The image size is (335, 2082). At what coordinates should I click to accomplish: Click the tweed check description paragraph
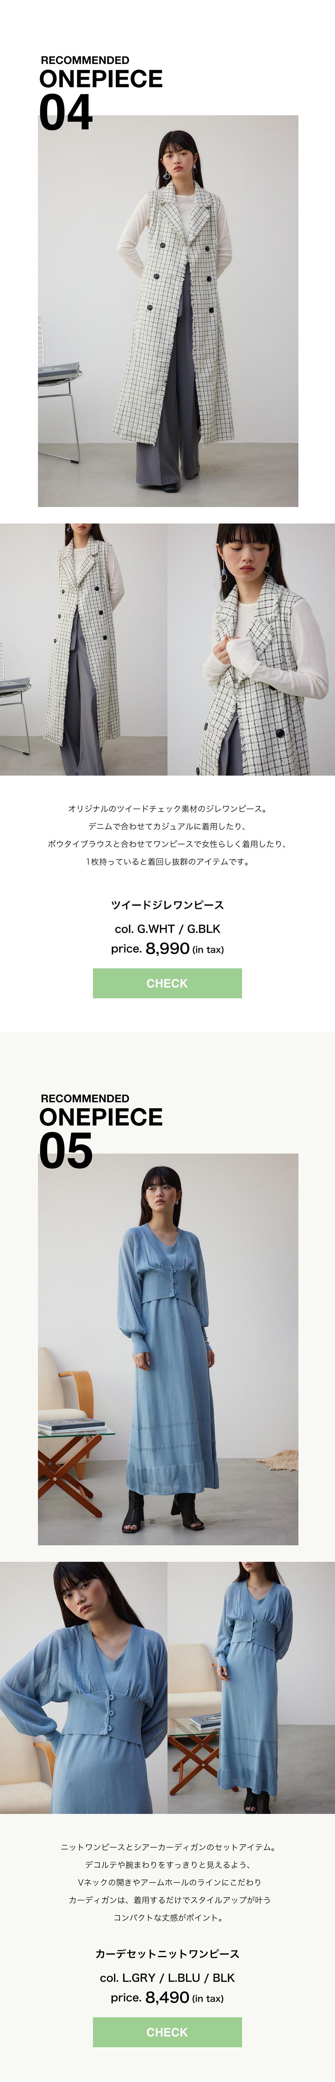(x=167, y=835)
